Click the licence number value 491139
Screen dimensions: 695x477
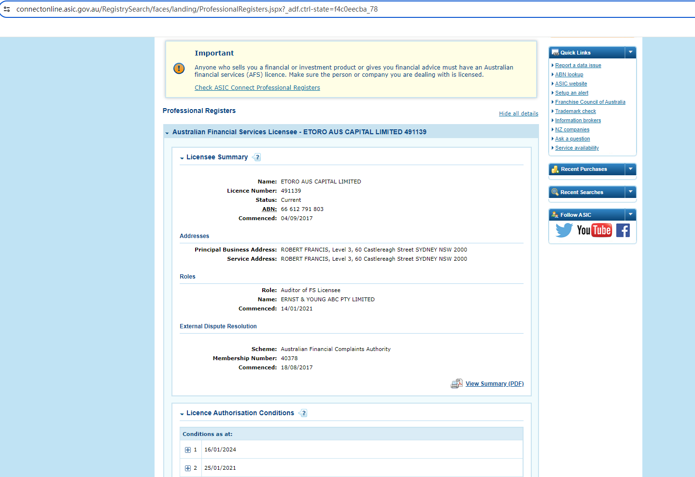[291, 191]
